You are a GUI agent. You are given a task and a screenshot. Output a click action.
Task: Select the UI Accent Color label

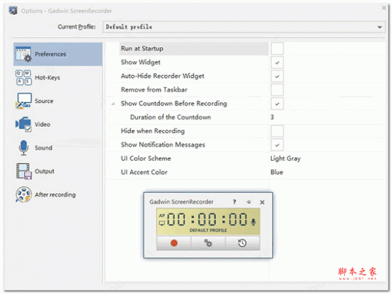coord(144,172)
